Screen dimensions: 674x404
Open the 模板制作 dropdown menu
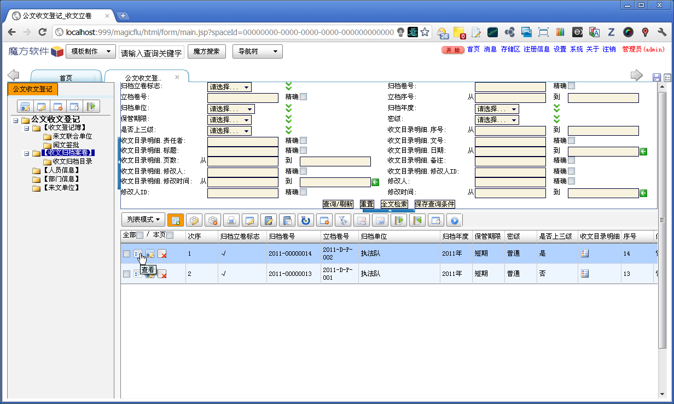tap(91, 51)
